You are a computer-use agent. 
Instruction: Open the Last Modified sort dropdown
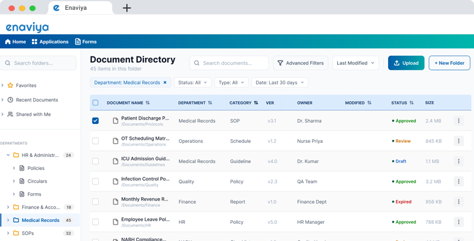click(x=356, y=63)
